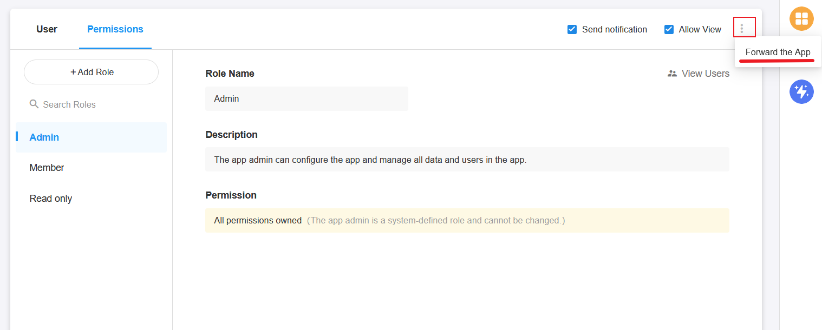822x330 pixels.
Task: Focus the Search Roles text field
Action: 92,104
